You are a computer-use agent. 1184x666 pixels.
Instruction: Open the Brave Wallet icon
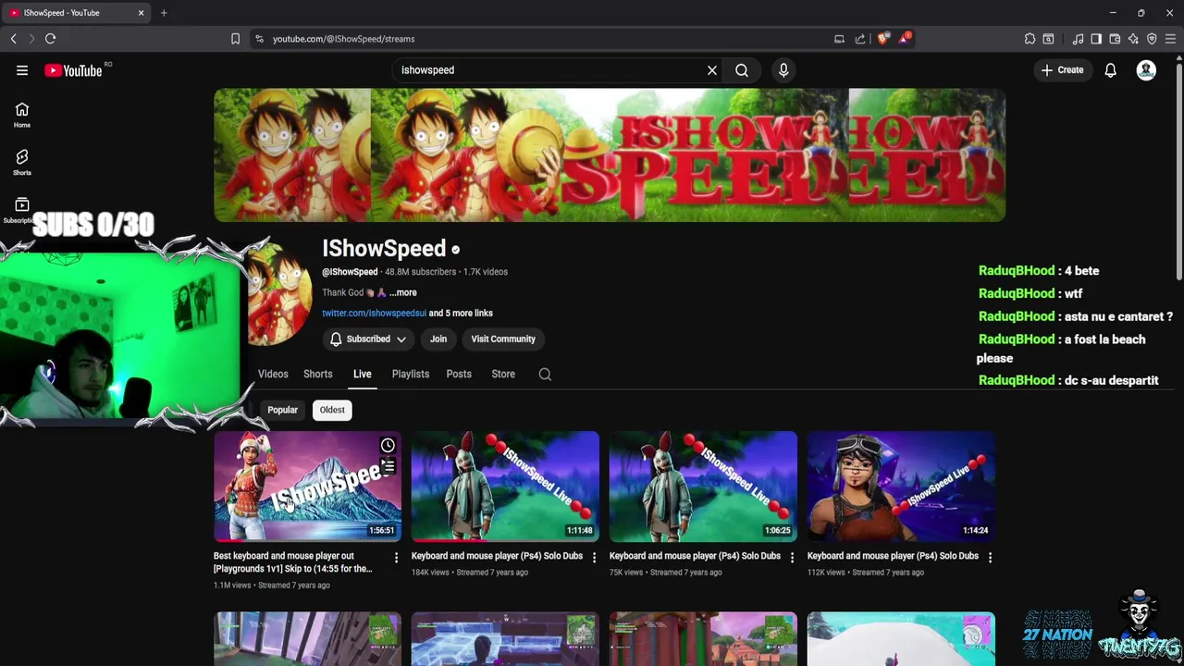[1115, 39]
